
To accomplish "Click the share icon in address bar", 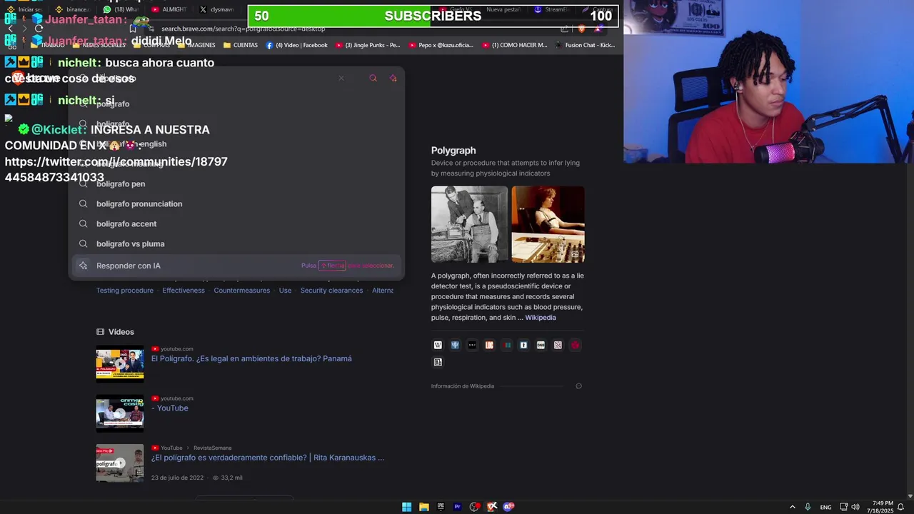I will [x=565, y=29].
